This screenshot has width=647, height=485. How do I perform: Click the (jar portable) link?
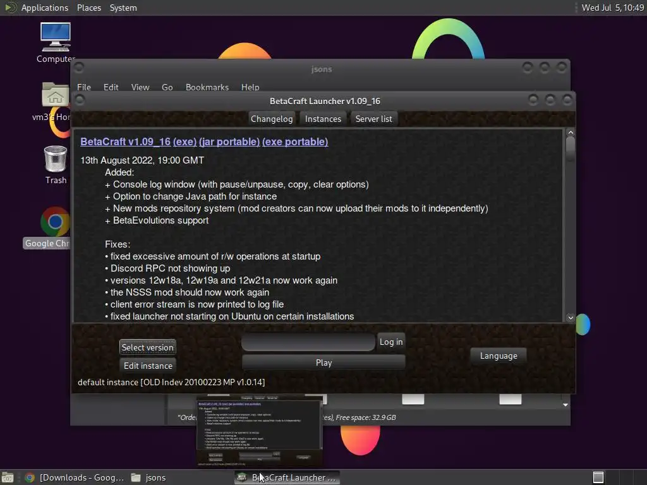click(229, 142)
